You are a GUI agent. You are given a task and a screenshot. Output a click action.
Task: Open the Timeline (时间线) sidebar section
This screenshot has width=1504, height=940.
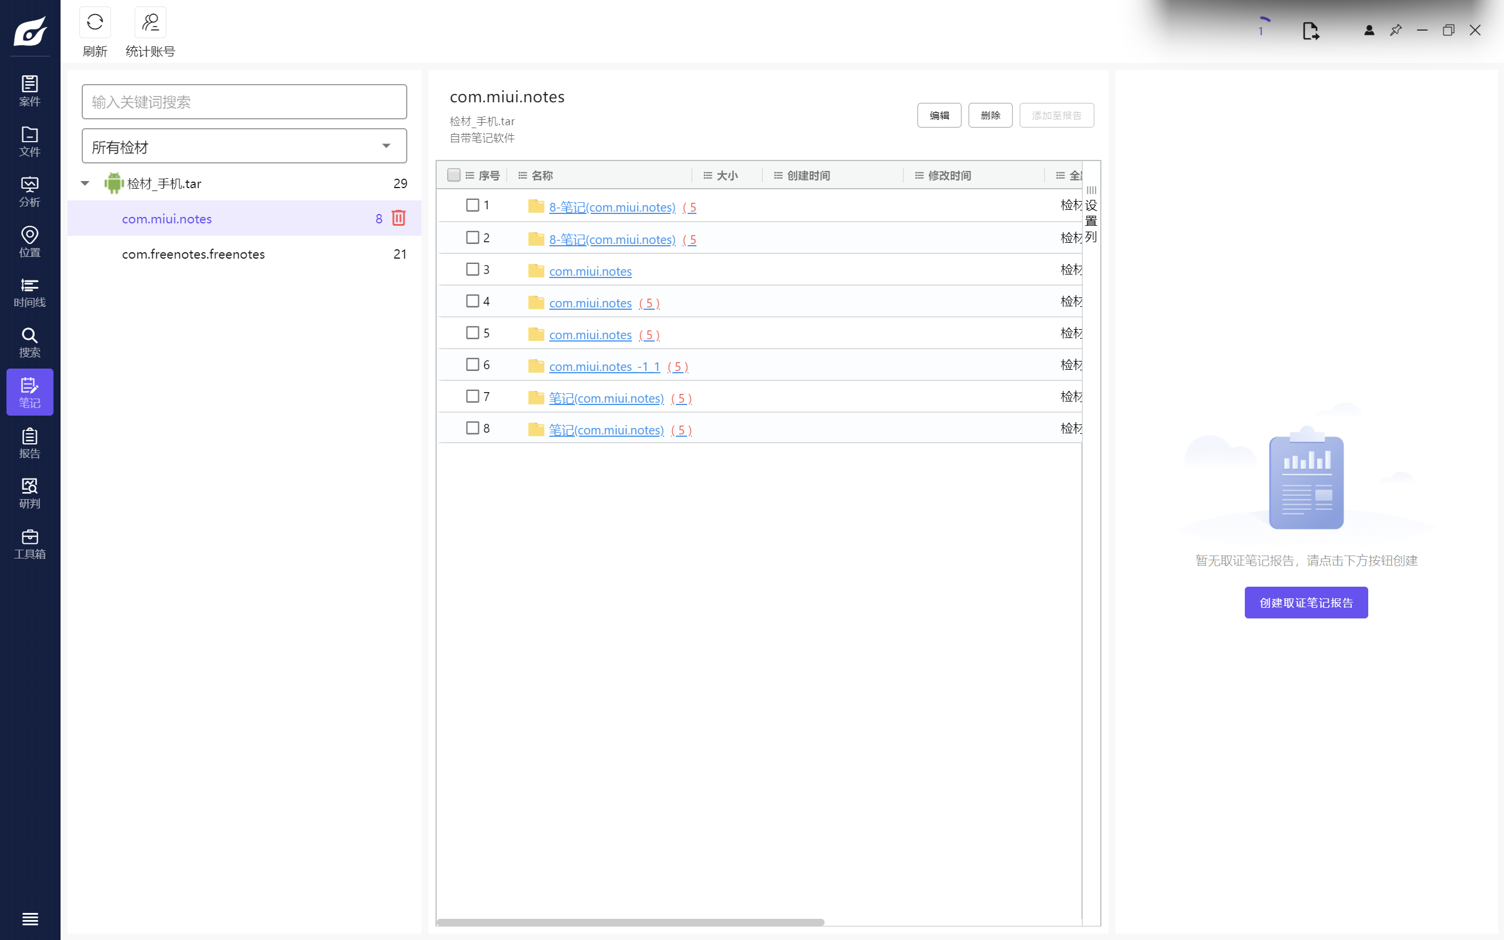coord(29,293)
